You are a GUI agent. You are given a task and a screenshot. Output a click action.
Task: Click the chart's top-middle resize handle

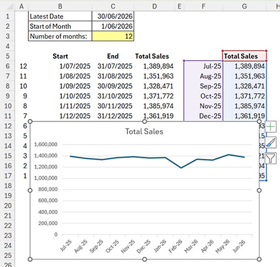pyautogui.click(x=144, y=121)
